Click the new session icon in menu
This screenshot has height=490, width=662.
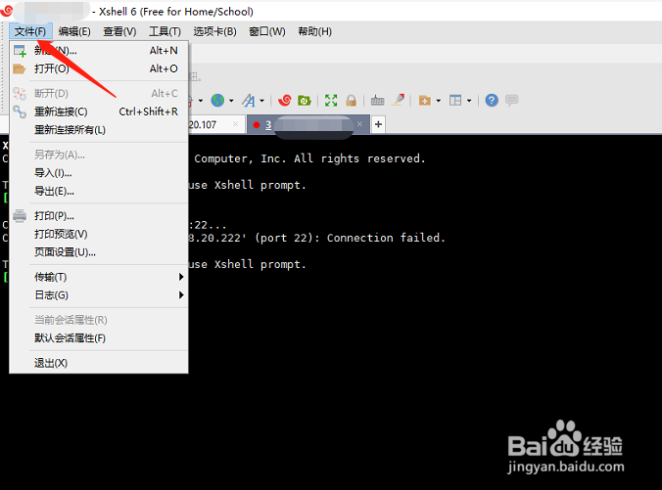coord(20,51)
